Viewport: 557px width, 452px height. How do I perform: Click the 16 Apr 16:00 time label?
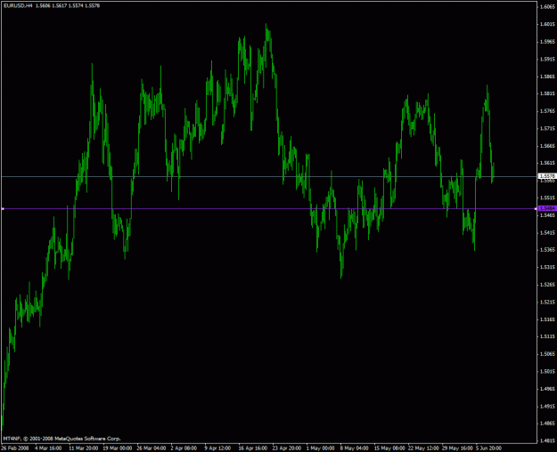253,448
